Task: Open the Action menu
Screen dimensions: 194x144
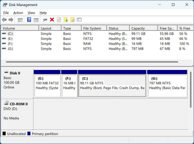Action: point(18,13)
